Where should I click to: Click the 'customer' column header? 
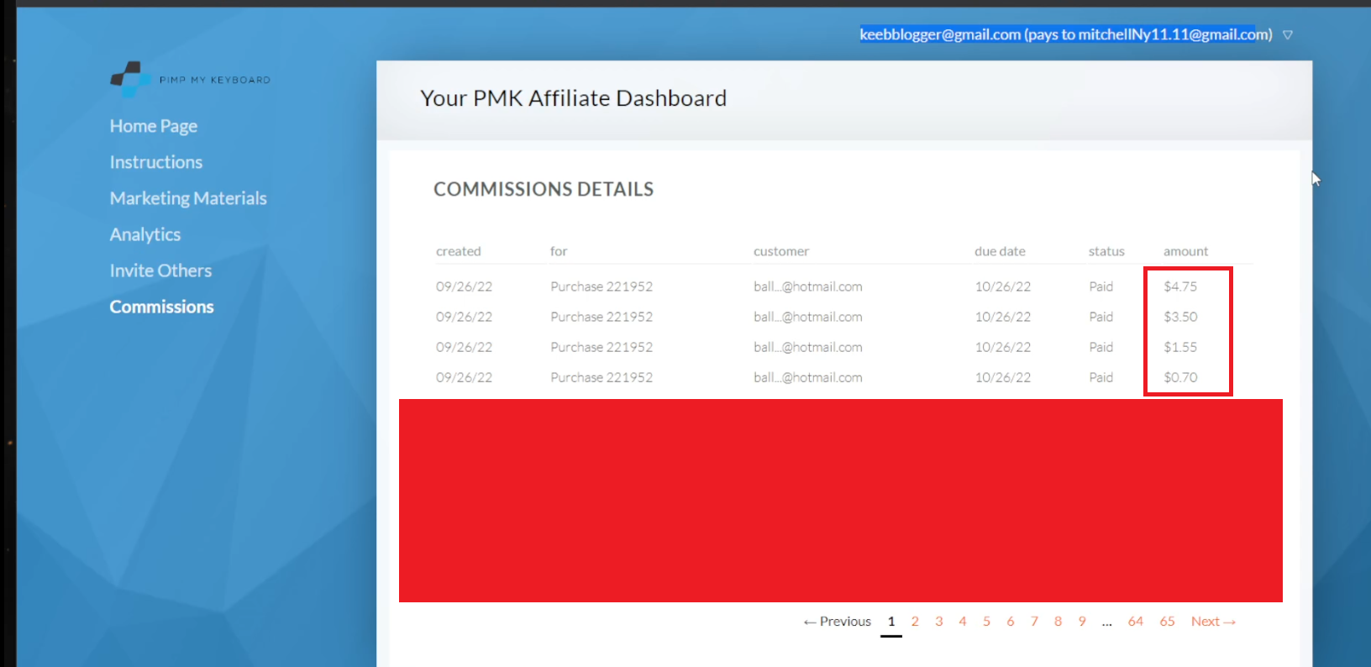tap(781, 251)
